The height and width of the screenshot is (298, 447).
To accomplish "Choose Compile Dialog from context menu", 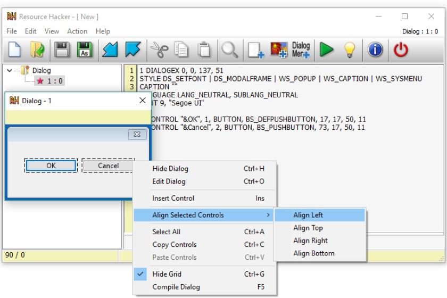I will [x=204, y=287].
